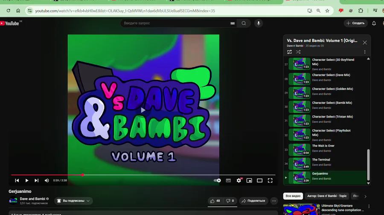Mute the video with the speaker icon
The width and height of the screenshot is (384, 215).
click(47, 181)
